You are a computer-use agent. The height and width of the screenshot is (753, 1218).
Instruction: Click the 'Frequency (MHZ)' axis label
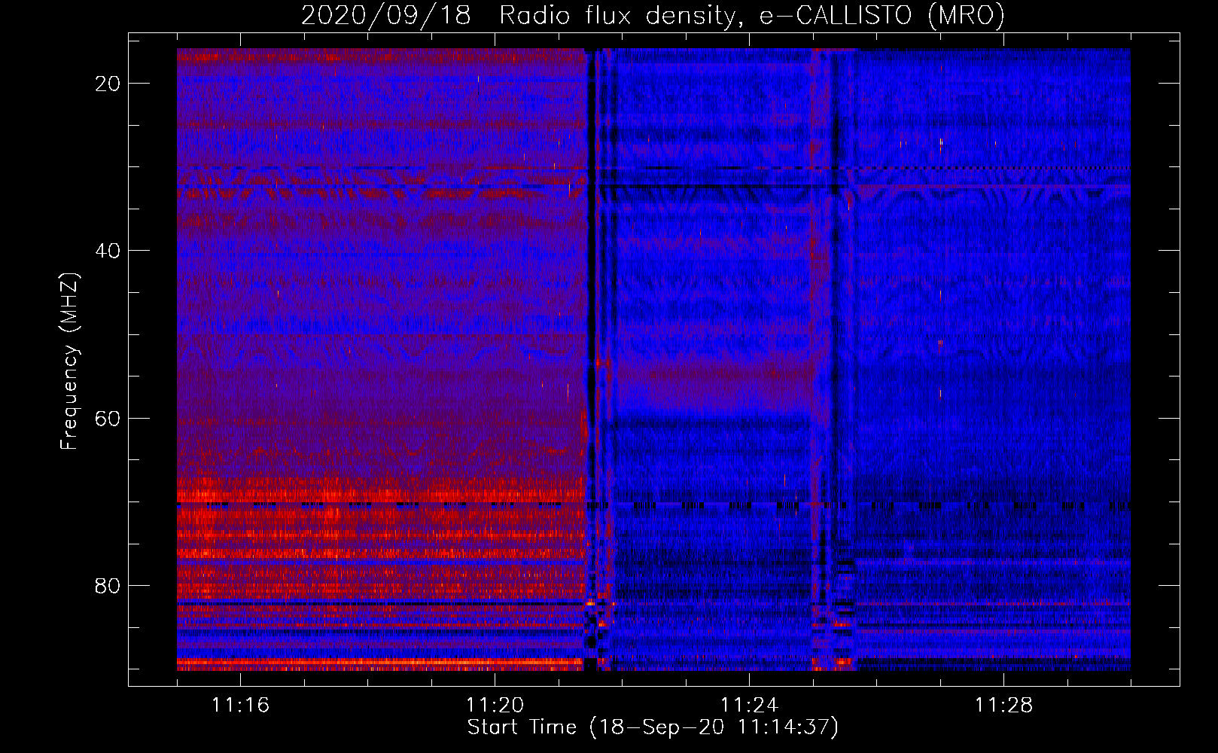pyautogui.click(x=69, y=361)
